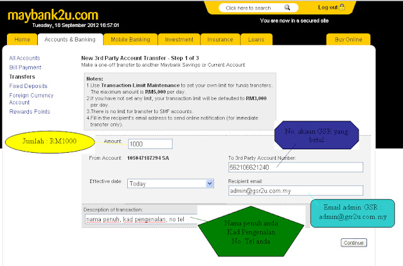Click the maybank2u.com logo
Screen dimensions: 403x266
(53, 15)
